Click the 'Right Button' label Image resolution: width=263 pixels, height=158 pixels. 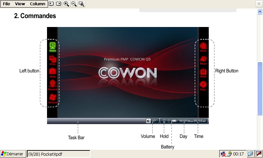coord(227,71)
